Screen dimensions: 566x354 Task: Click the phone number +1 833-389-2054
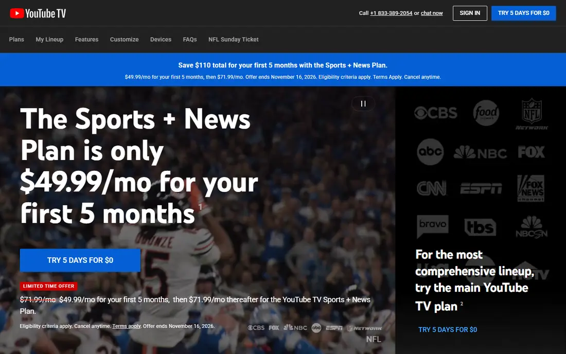coord(391,13)
